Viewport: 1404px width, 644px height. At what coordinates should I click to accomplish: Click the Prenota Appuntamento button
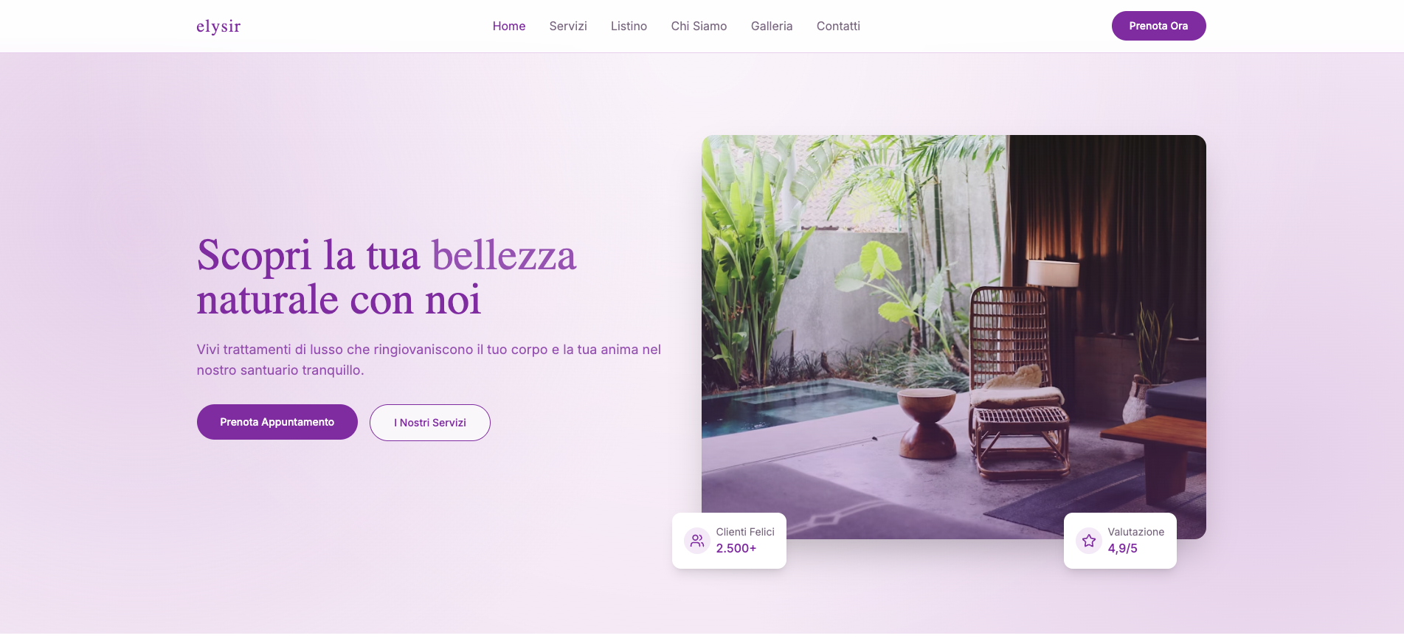[x=277, y=422]
